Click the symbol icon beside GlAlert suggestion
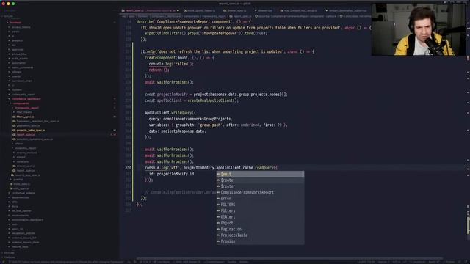 [219, 217]
